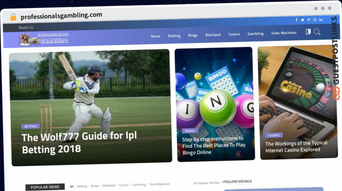Click the Reach Us link

pos(26,28)
